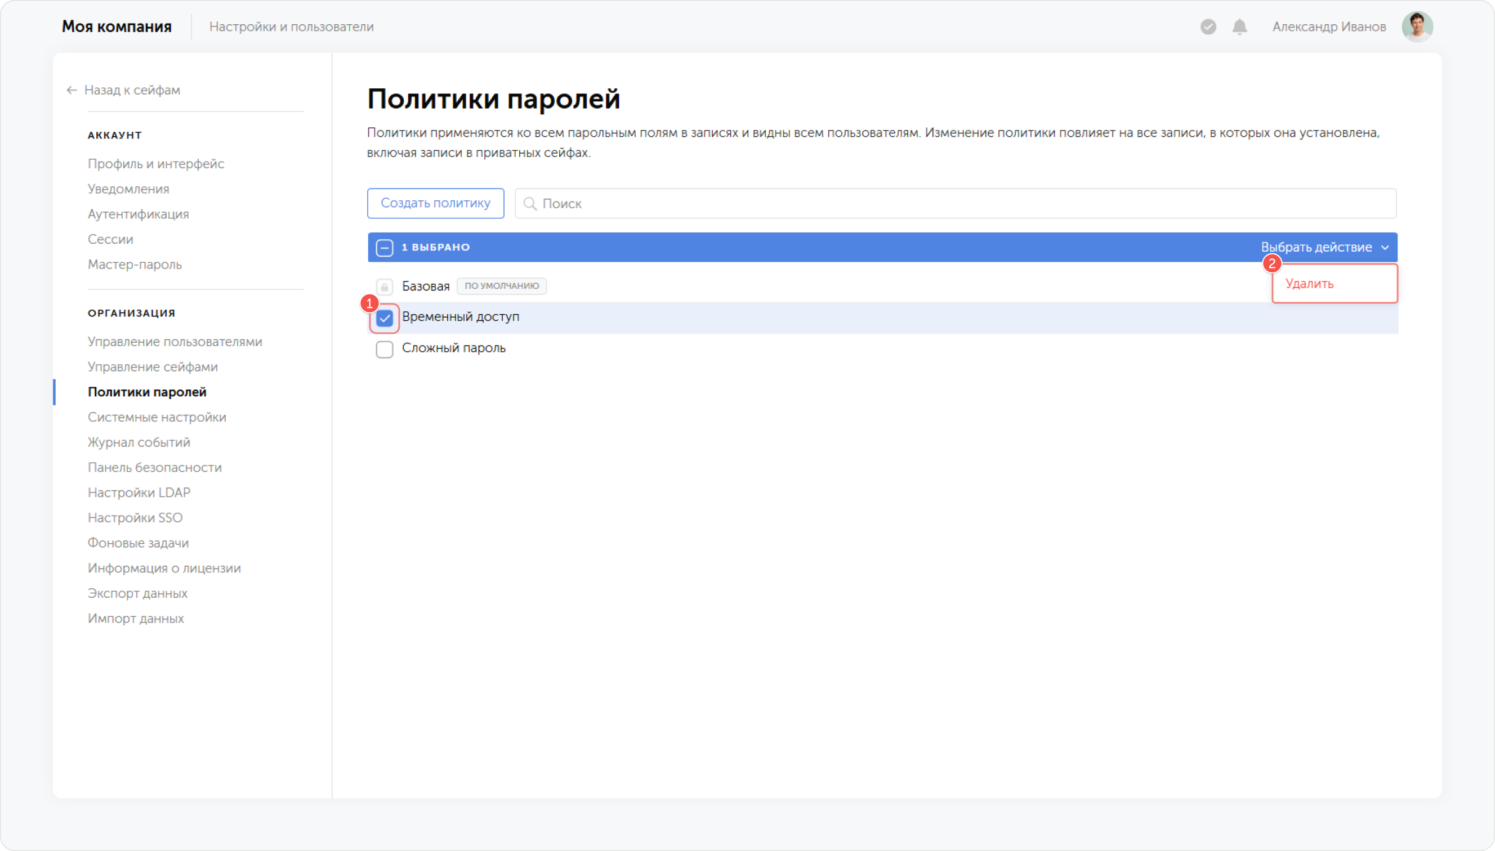The image size is (1495, 851).
Task: Click the locked checkbox icon for Базовая
Action: click(x=384, y=286)
